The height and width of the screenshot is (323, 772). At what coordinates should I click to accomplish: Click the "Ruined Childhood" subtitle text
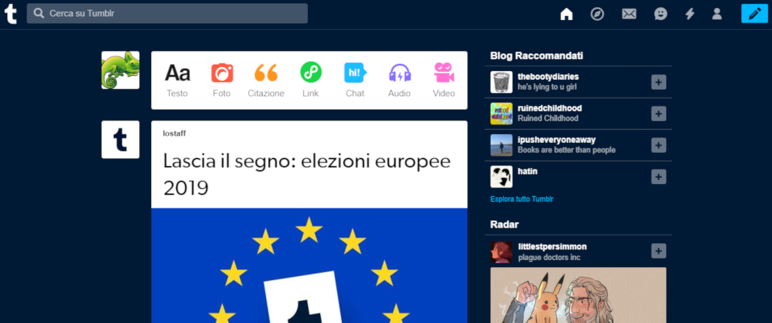(548, 119)
